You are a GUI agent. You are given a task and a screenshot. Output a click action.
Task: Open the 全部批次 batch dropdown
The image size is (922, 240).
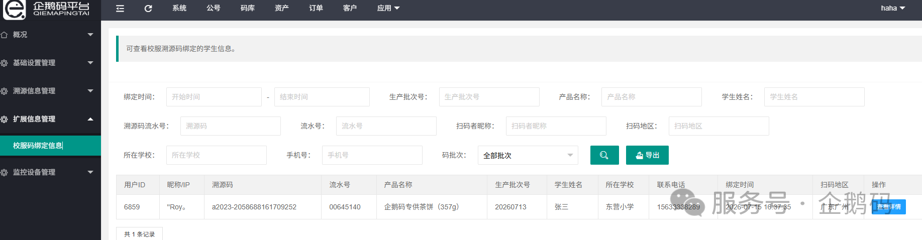pyautogui.click(x=528, y=155)
